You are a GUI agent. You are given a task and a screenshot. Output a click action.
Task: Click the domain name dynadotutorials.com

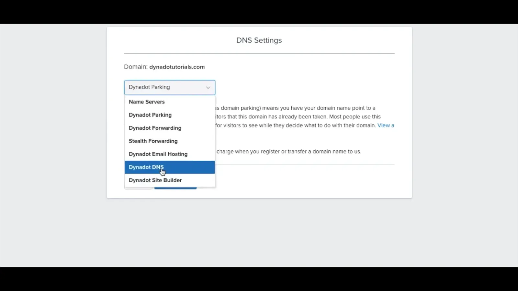pyautogui.click(x=177, y=67)
